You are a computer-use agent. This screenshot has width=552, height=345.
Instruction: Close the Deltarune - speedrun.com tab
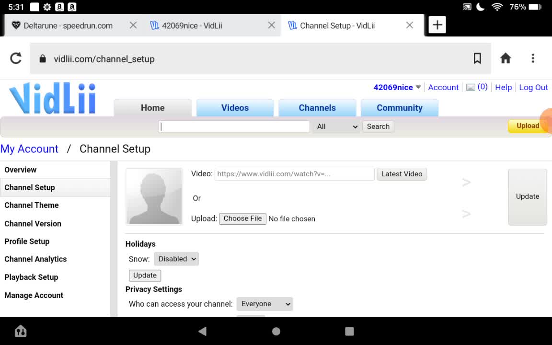pyautogui.click(x=133, y=25)
